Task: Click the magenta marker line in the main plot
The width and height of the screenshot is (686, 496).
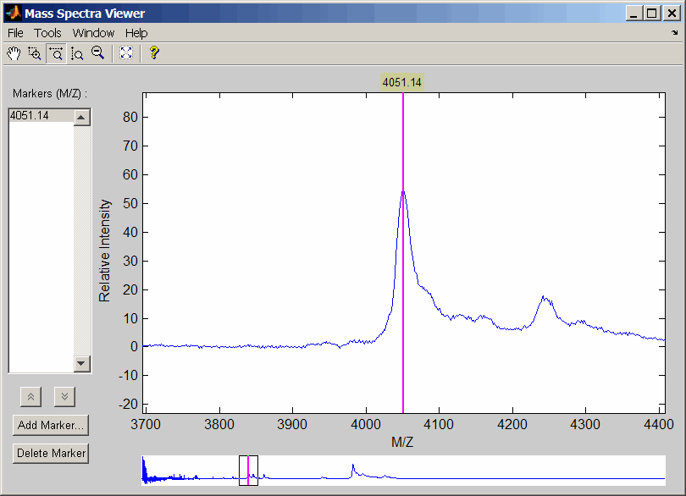Action: [403, 253]
